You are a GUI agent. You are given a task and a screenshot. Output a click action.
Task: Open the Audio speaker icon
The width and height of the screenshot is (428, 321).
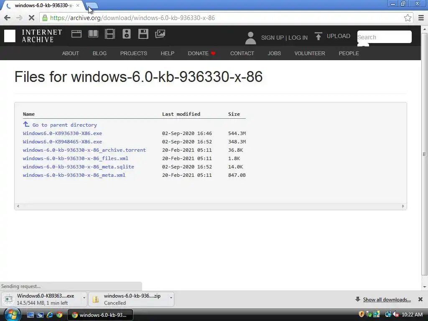click(126, 34)
